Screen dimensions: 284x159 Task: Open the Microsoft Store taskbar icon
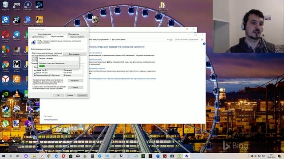point(71,156)
